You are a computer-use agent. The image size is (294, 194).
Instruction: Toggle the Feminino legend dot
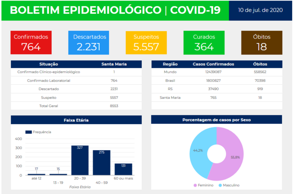(196, 185)
